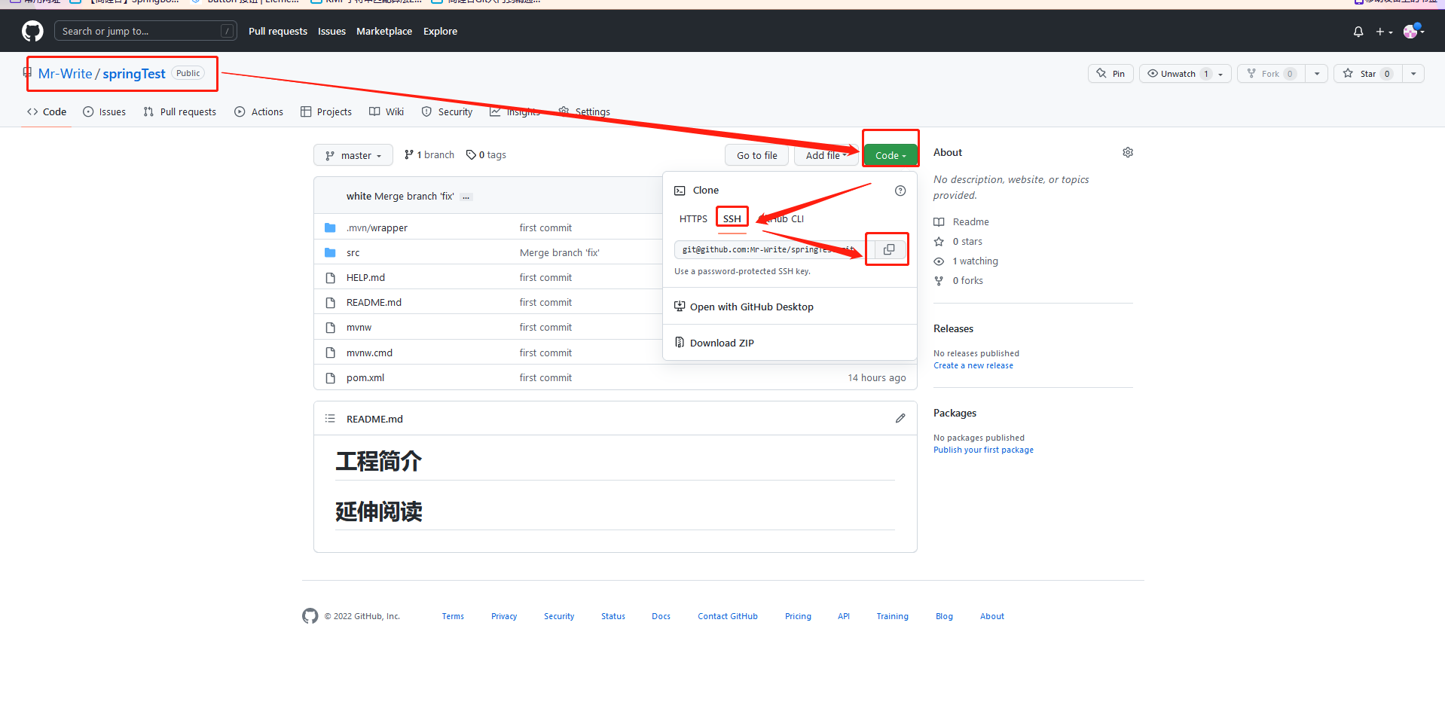The height and width of the screenshot is (702, 1445).
Task: Open the plus create-new menu
Action: (1384, 32)
